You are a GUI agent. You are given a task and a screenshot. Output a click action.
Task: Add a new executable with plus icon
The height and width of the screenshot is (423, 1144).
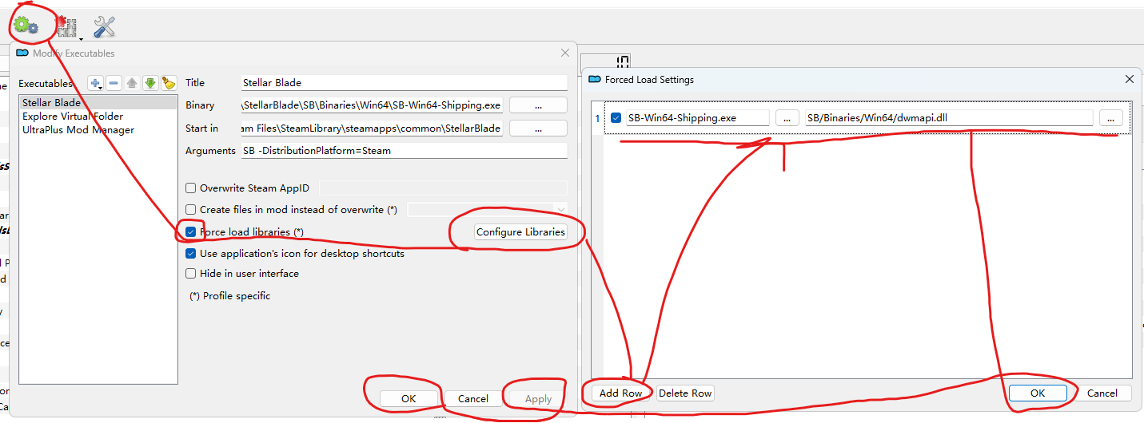click(x=96, y=83)
